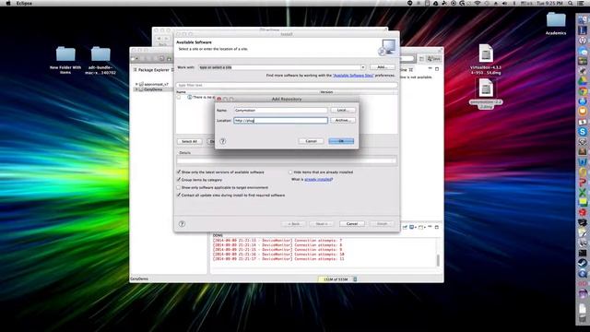
Task: Click the type filter text field
Action: click(x=287, y=85)
